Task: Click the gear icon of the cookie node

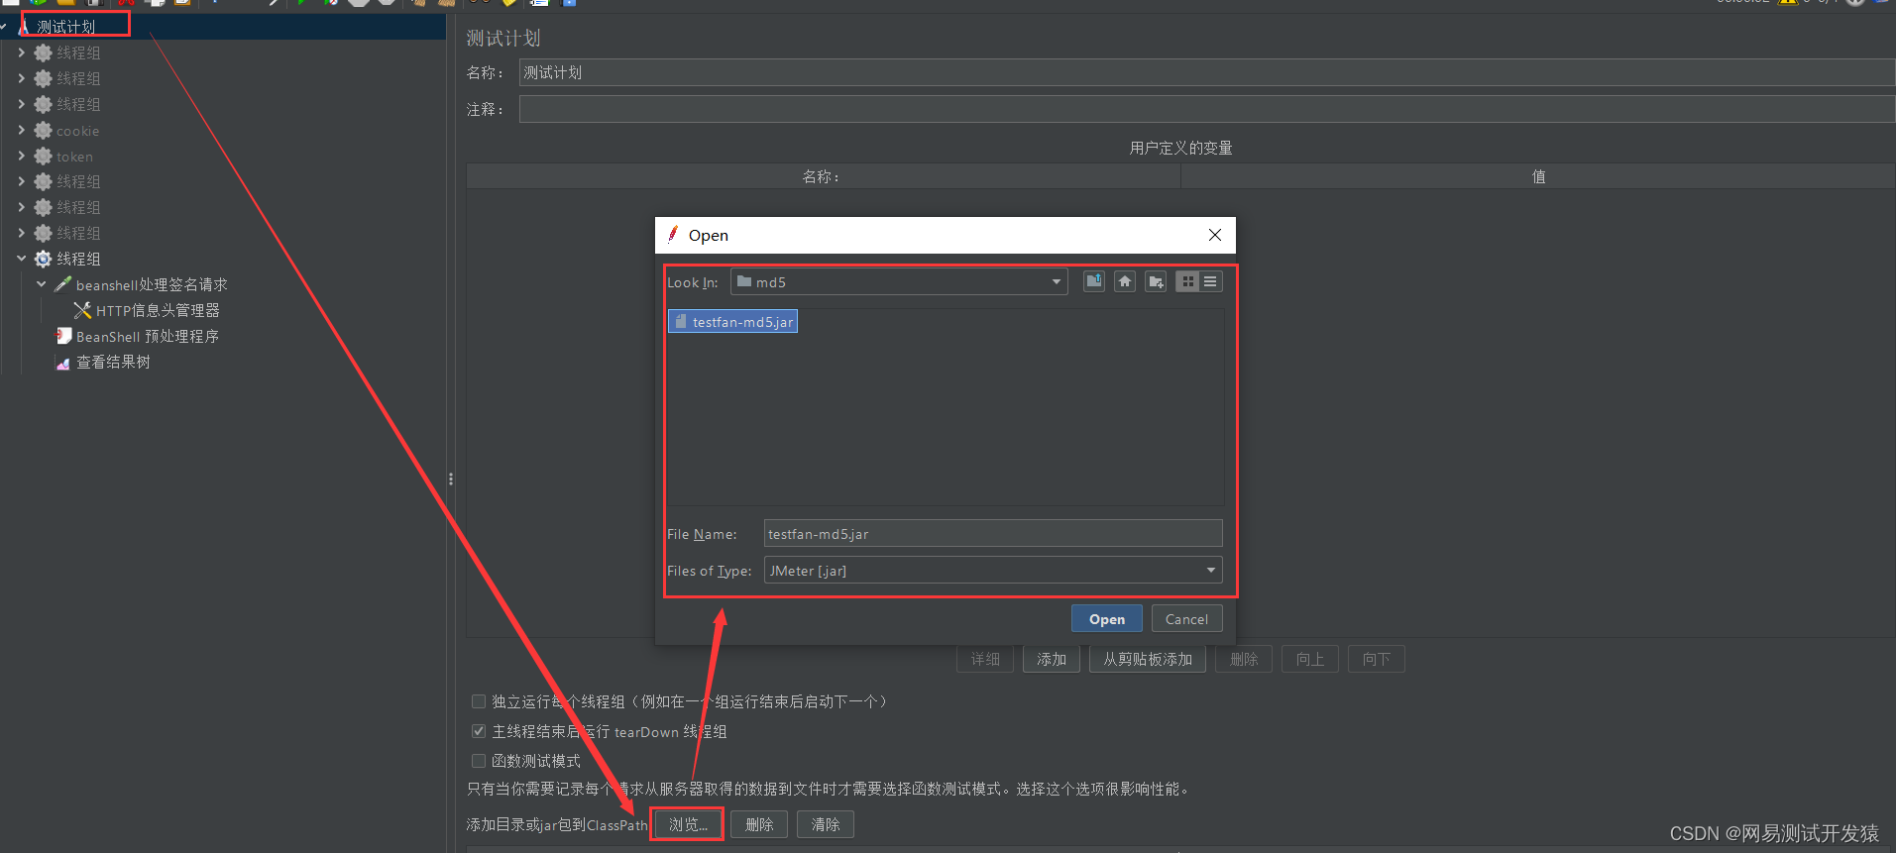Action: click(x=44, y=130)
